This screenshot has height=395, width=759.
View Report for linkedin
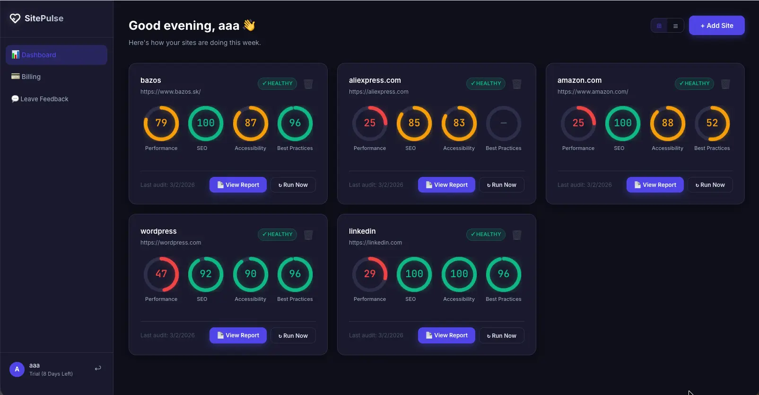click(x=446, y=335)
